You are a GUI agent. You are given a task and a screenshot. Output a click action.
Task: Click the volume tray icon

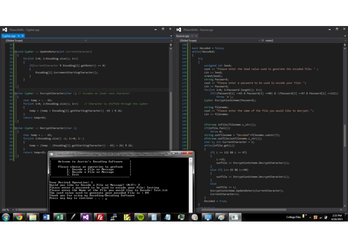325,217
